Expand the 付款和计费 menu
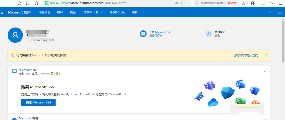 click(93, 12)
